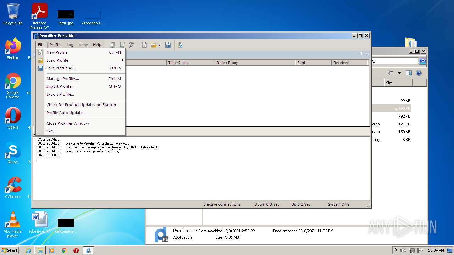Click the clipboard checklist toolbar icon
This screenshot has height=255, width=454.
[180, 45]
